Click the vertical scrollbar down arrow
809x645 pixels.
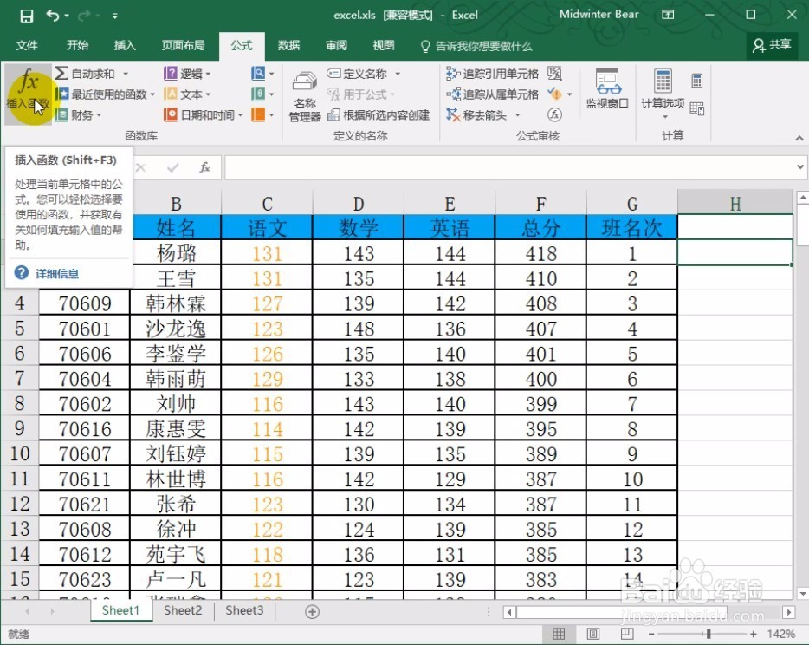803,593
